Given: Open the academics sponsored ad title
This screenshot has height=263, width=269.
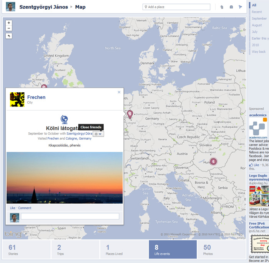Looking at the screenshot, I should pyautogui.click(x=258, y=115).
